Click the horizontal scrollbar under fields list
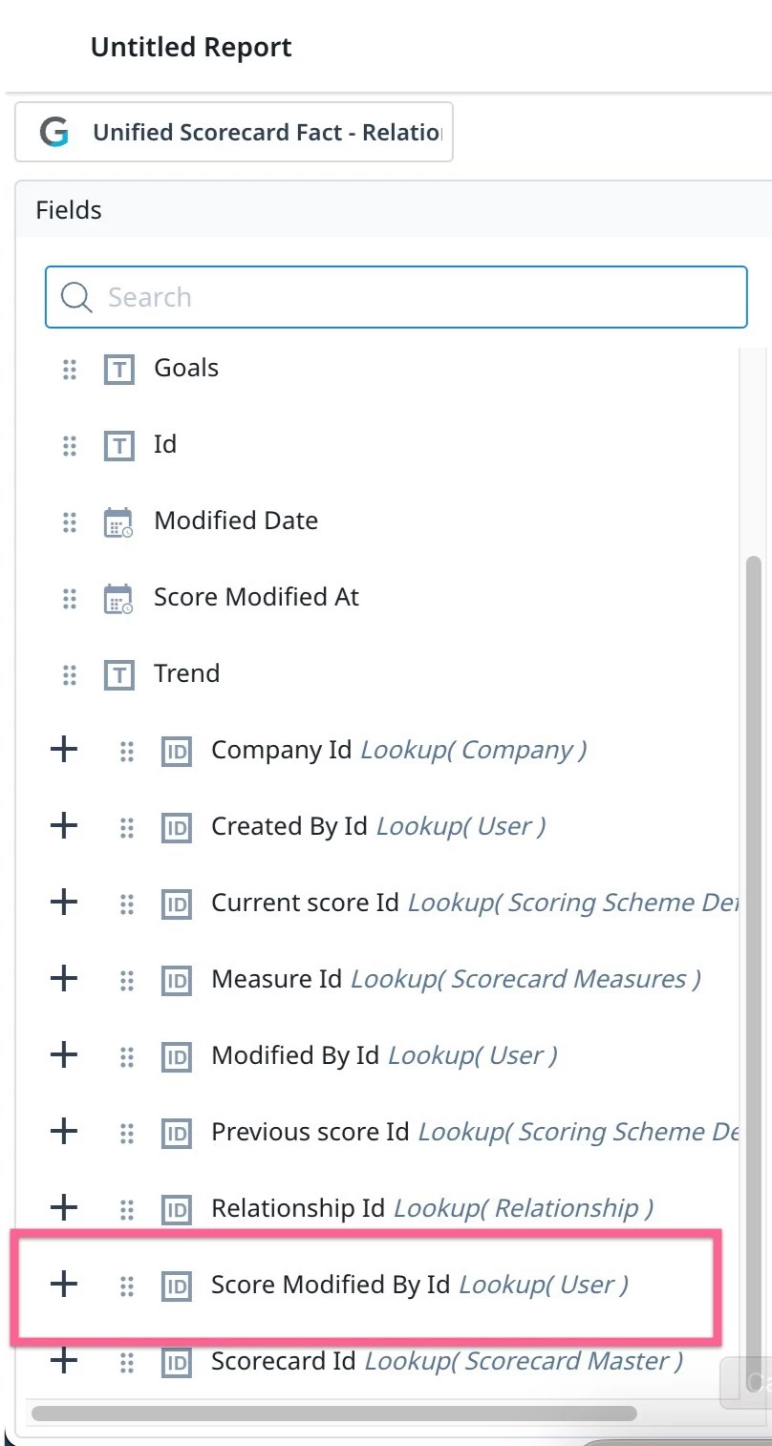772x1446 pixels. pyautogui.click(x=333, y=1413)
